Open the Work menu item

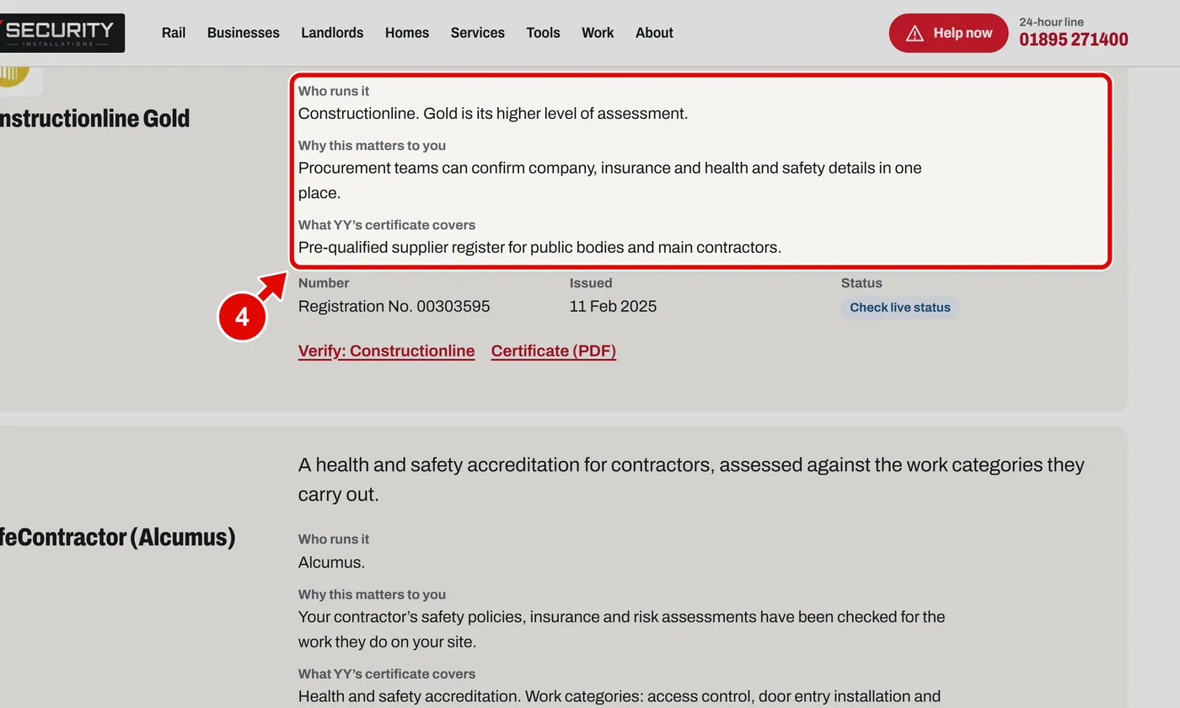coord(598,33)
